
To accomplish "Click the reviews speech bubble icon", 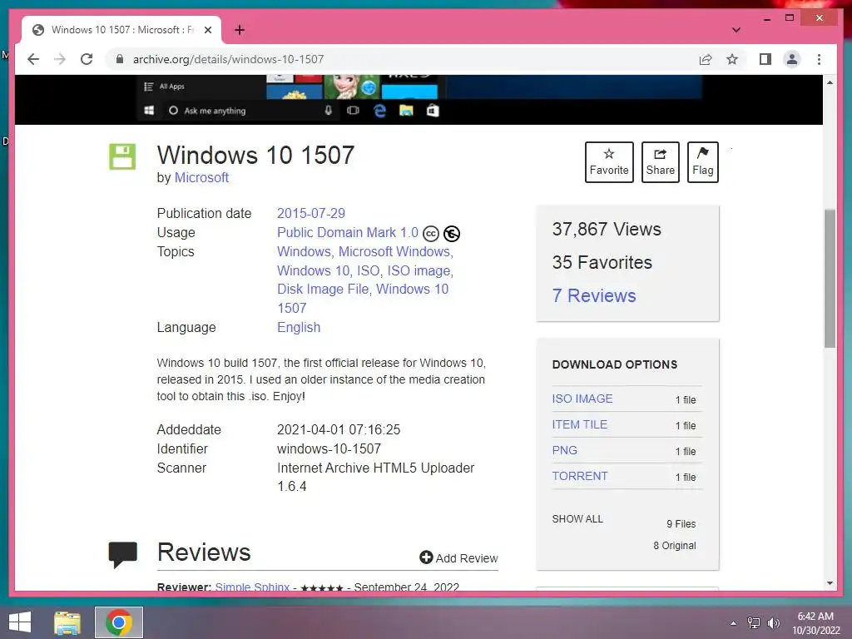I will click(123, 555).
